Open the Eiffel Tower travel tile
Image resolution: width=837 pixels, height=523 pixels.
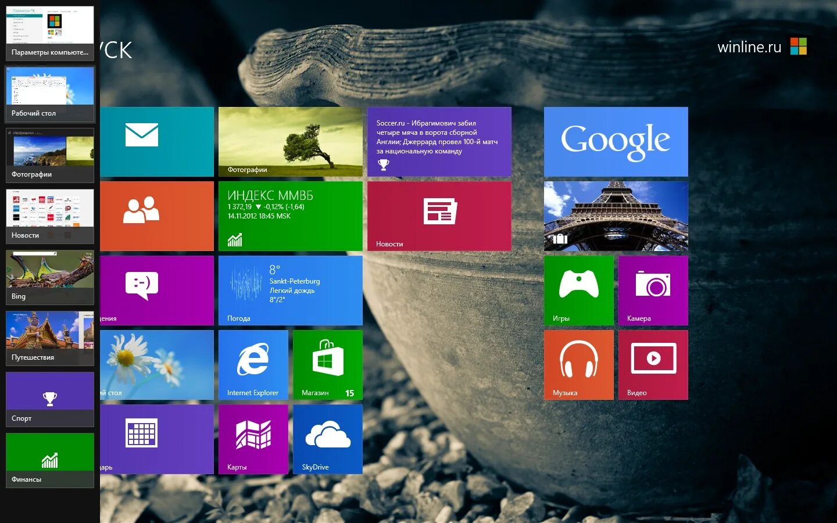click(616, 216)
